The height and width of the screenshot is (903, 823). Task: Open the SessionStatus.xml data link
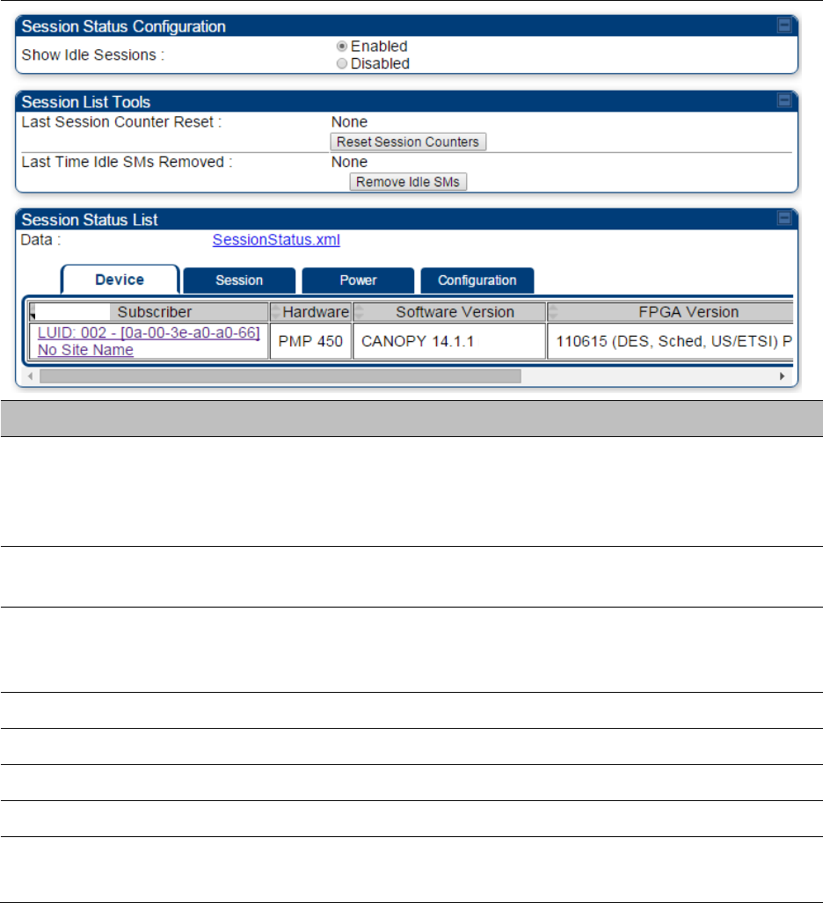pyautogui.click(x=276, y=239)
